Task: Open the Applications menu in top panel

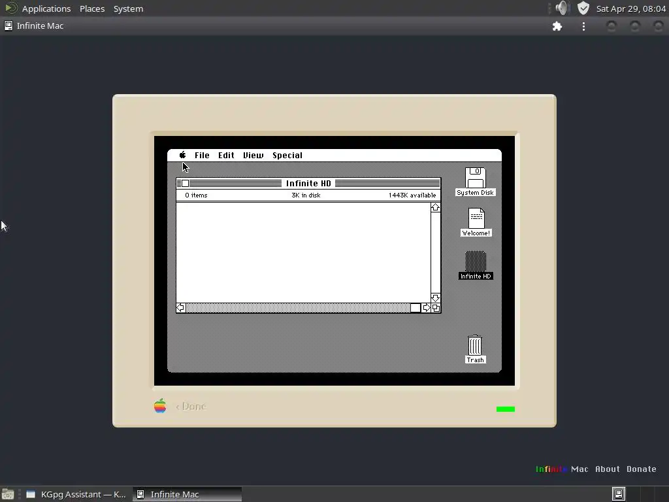Action: (46, 8)
